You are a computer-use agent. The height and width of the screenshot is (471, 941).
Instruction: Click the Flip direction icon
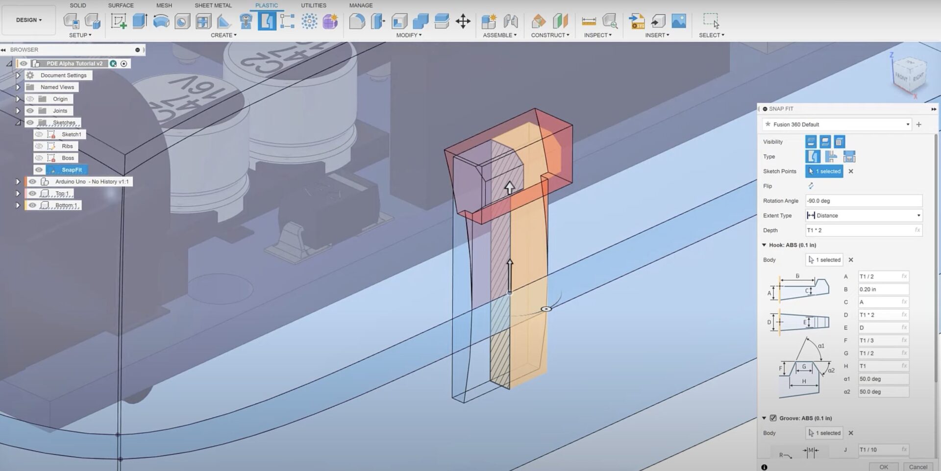[x=811, y=186]
